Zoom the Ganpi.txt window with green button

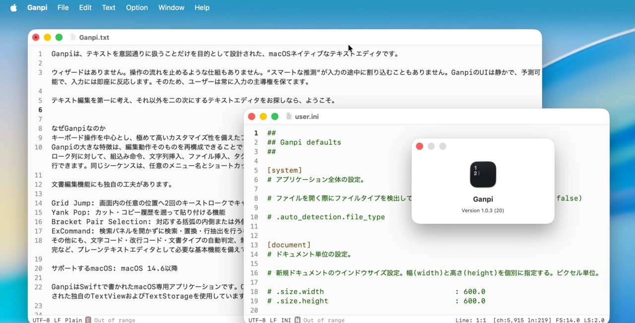point(59,37)
